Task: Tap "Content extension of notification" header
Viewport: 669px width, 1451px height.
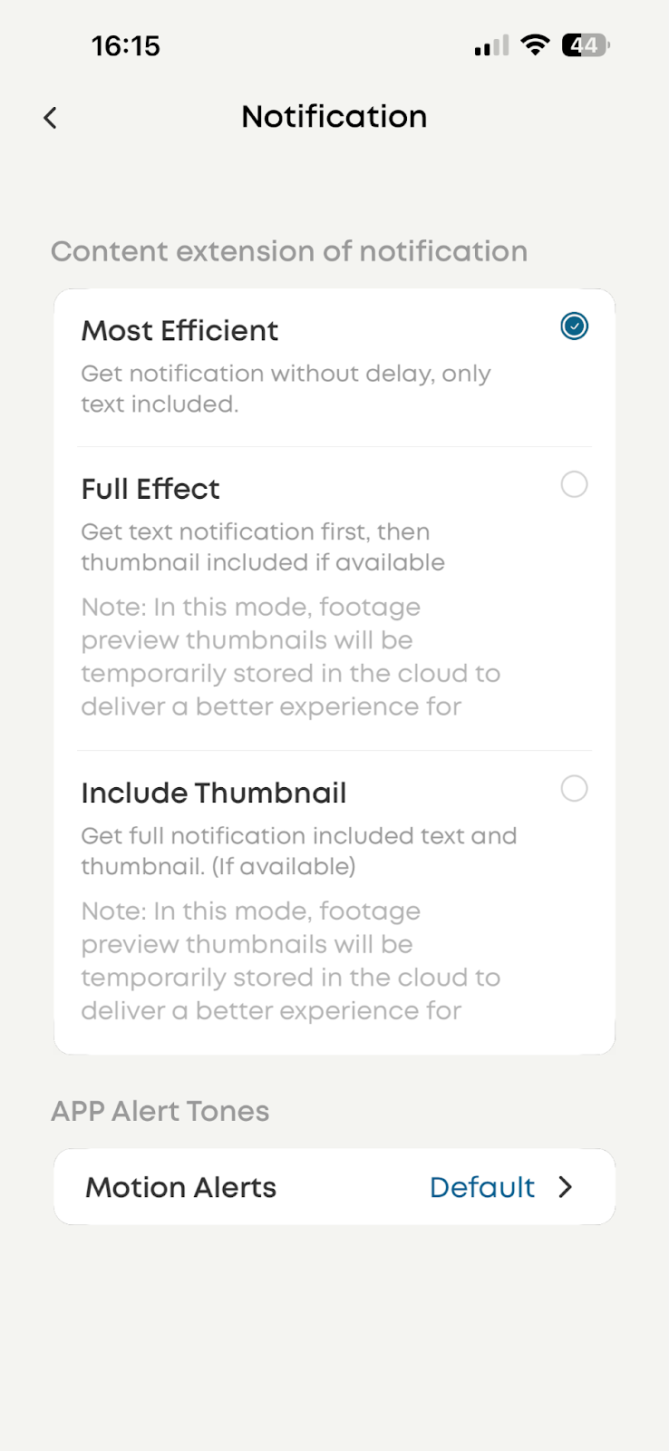Action: pos(289,251)
